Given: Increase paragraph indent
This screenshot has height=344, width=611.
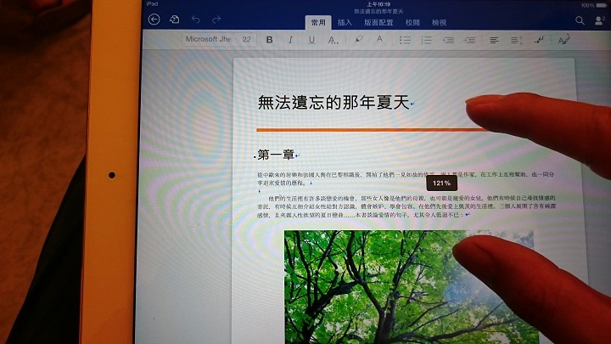Looking at the screenshot, I should point(469,40).
